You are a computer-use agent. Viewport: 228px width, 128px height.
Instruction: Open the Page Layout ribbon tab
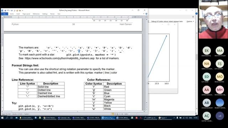coord(26,14)
